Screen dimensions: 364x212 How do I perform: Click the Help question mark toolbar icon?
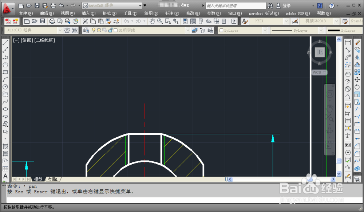pos(234,21)
